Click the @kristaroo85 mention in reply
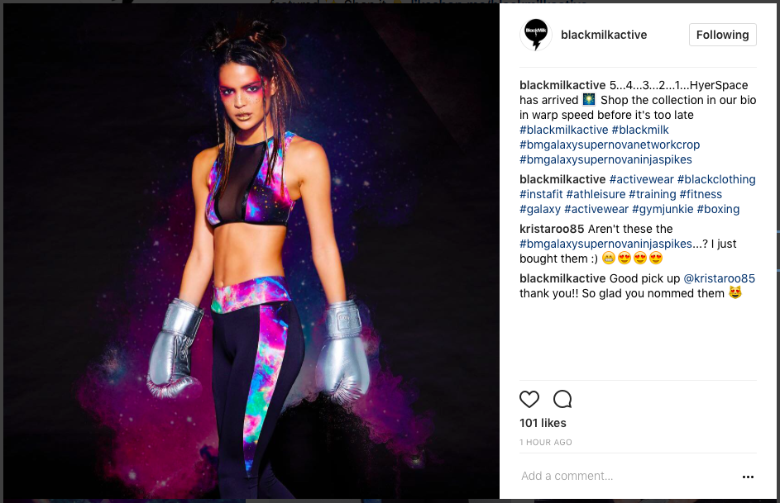This screenshot has width=780, height=503. pyautogui.click(x=719, y=278)
